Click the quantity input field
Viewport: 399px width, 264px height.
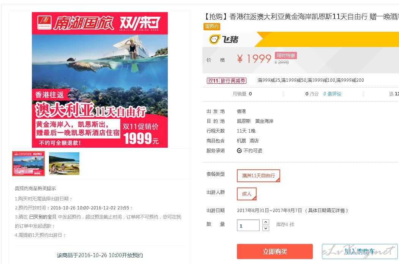click(x=248, y=225)
